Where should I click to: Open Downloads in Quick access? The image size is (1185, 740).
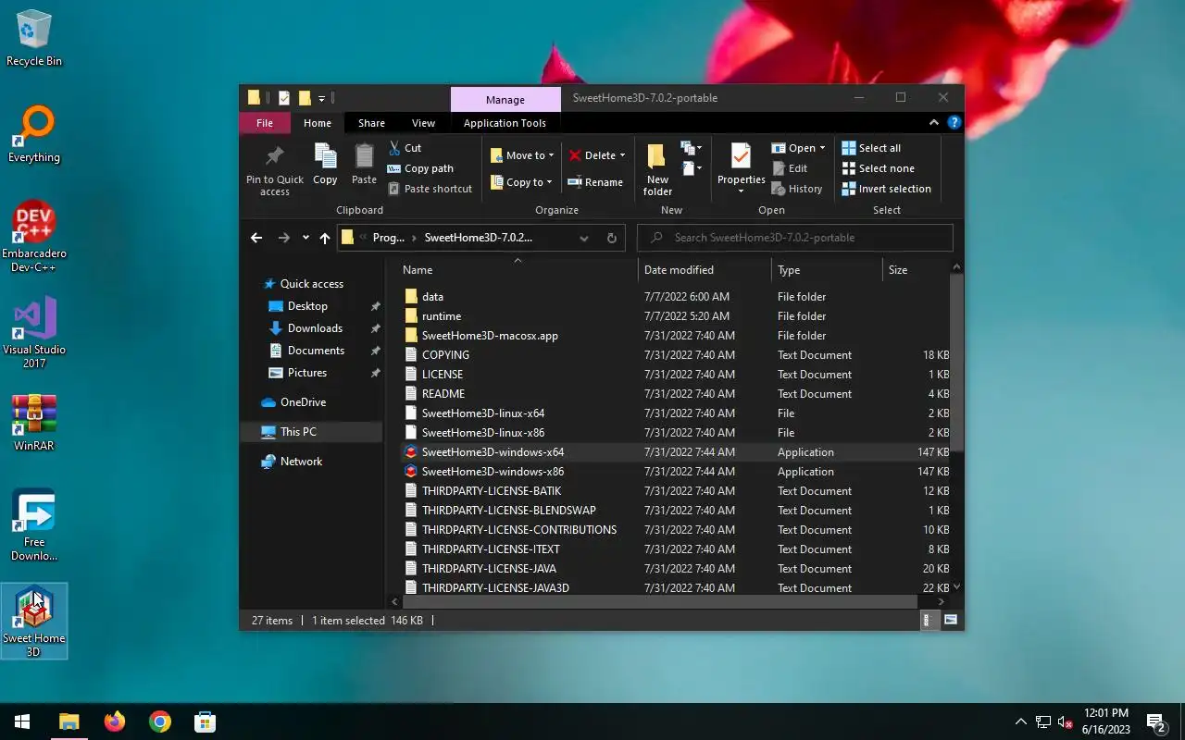315,328
